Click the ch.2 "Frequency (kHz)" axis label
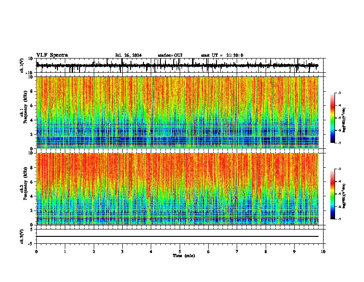Viewport: 364px width, 282px height. (x=26, y=183)
